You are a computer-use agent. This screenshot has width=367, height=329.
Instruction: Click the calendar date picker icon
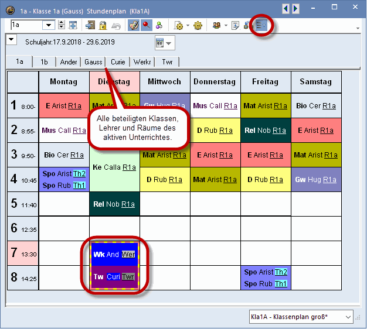coord(160,43)
